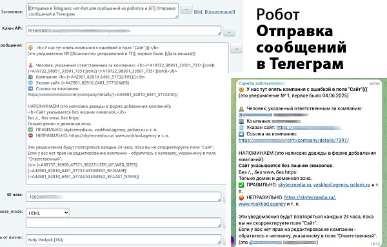Open the Ид link
The image size is (387, 247).
(198, 12)
